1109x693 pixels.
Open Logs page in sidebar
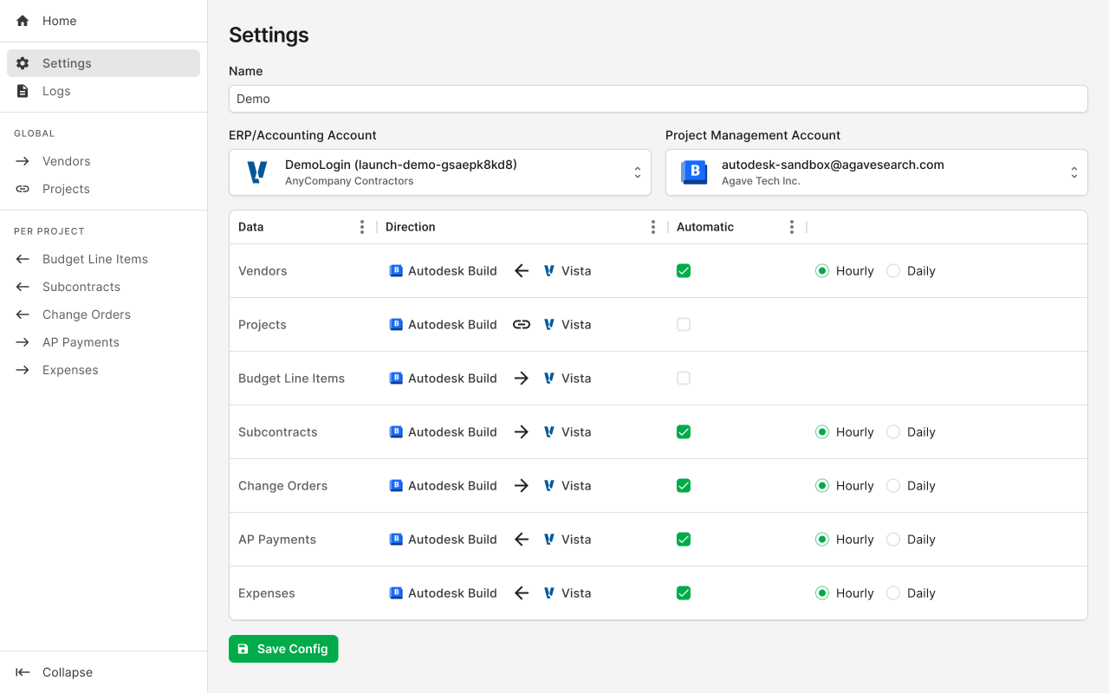pos(103,91)
